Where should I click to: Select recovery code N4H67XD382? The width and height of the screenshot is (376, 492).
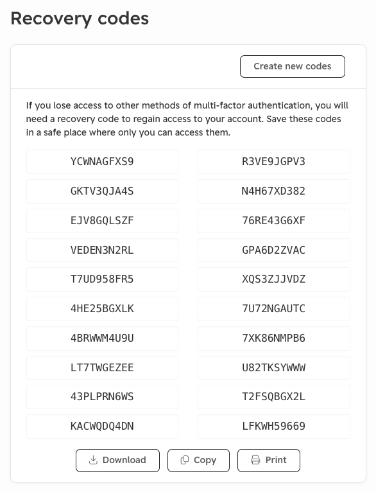[273, 191]
